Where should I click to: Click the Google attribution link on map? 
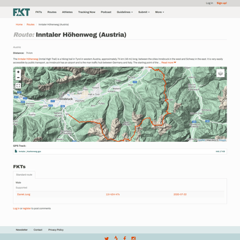pyautogui.click(x=222, y=140)
